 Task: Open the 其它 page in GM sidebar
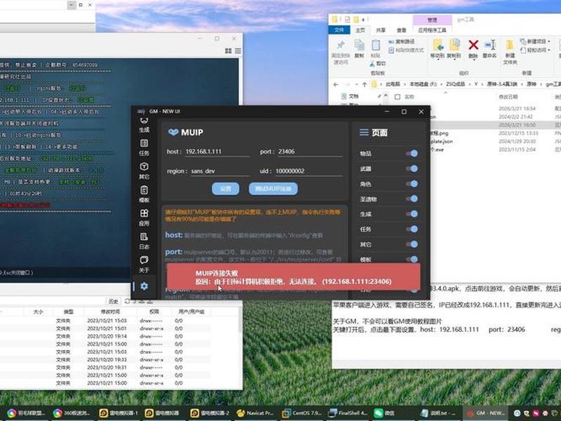pyautogui.click(x=144, y=171)
